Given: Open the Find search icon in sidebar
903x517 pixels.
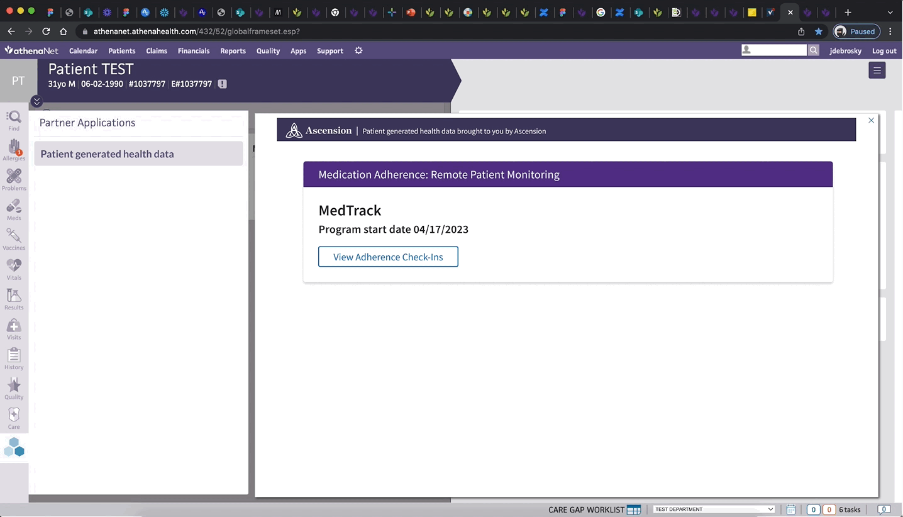Looking at the screenshot, I should click(14, 120).
